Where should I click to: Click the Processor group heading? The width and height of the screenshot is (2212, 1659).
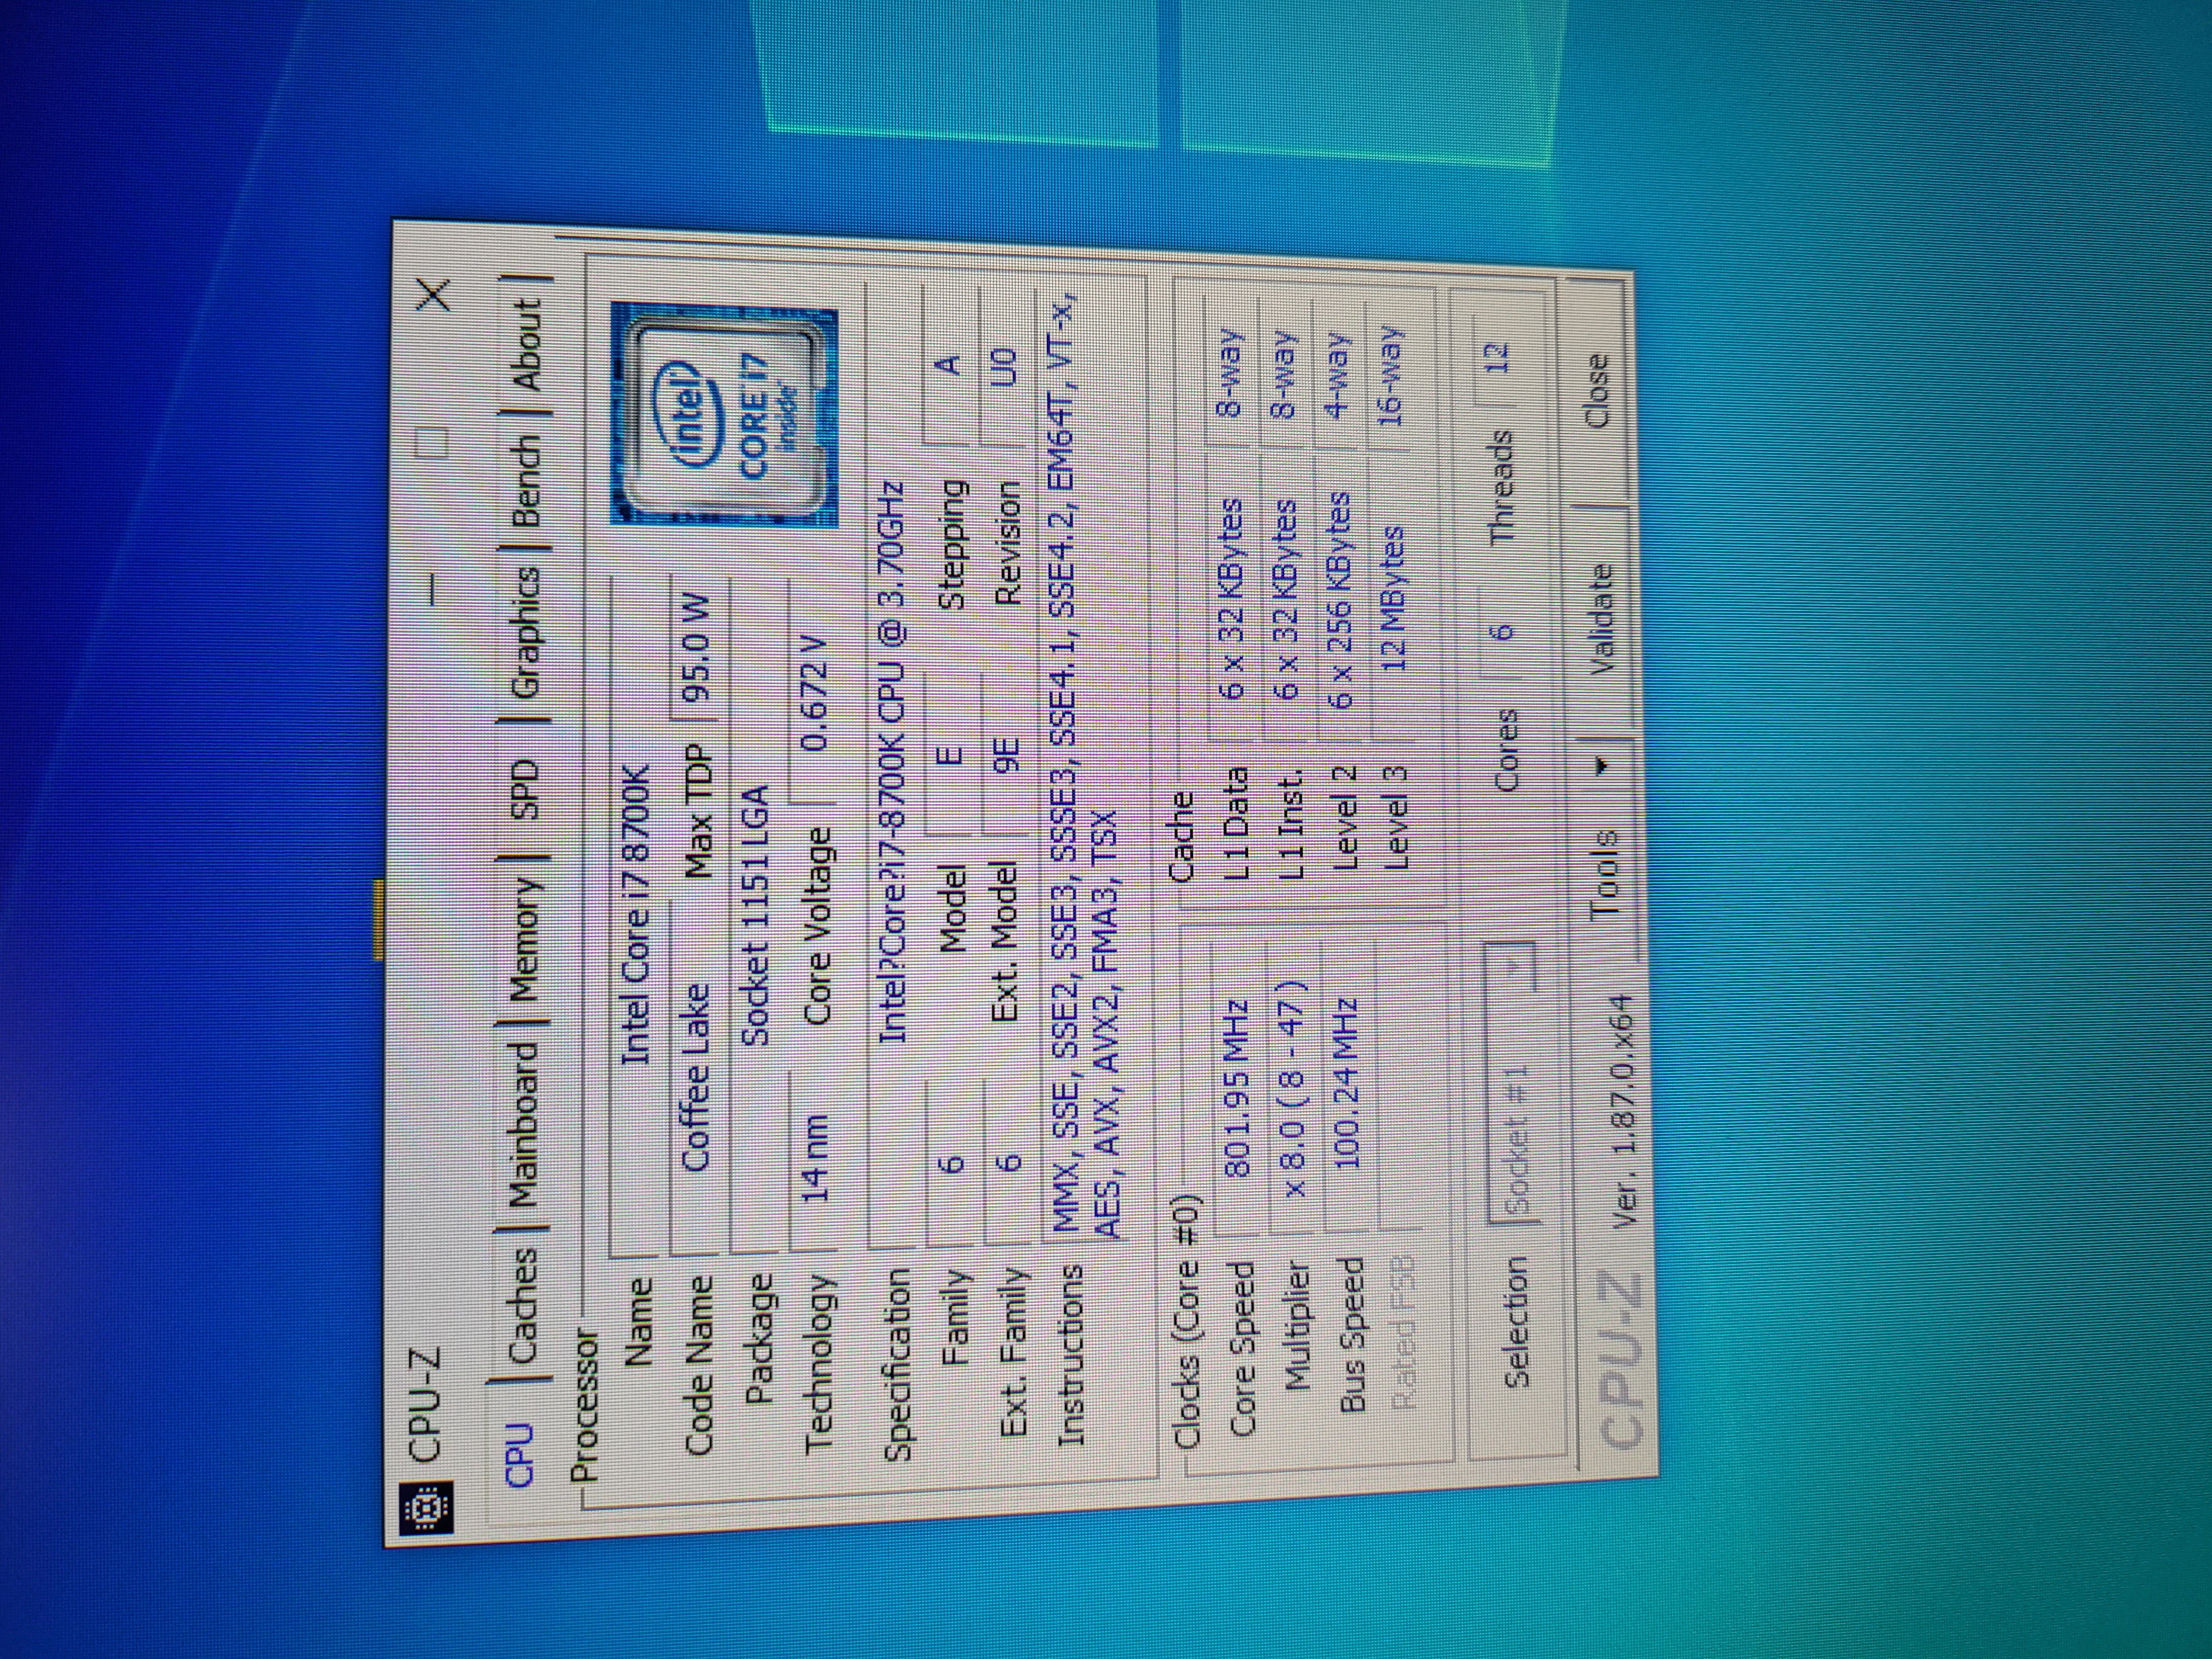tap(584, 1404)
